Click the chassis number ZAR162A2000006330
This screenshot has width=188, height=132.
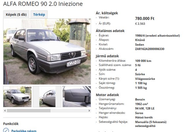150,49
